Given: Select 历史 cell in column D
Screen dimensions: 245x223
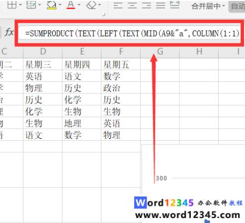Looking at the screenshot, I should click(43, 99).
